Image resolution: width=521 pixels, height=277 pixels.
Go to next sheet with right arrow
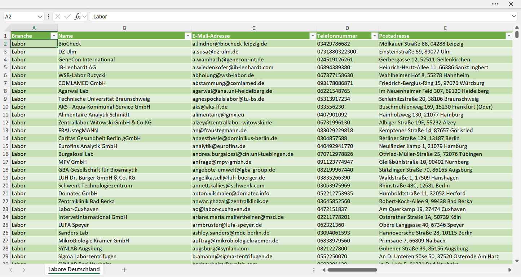point(24,270)
